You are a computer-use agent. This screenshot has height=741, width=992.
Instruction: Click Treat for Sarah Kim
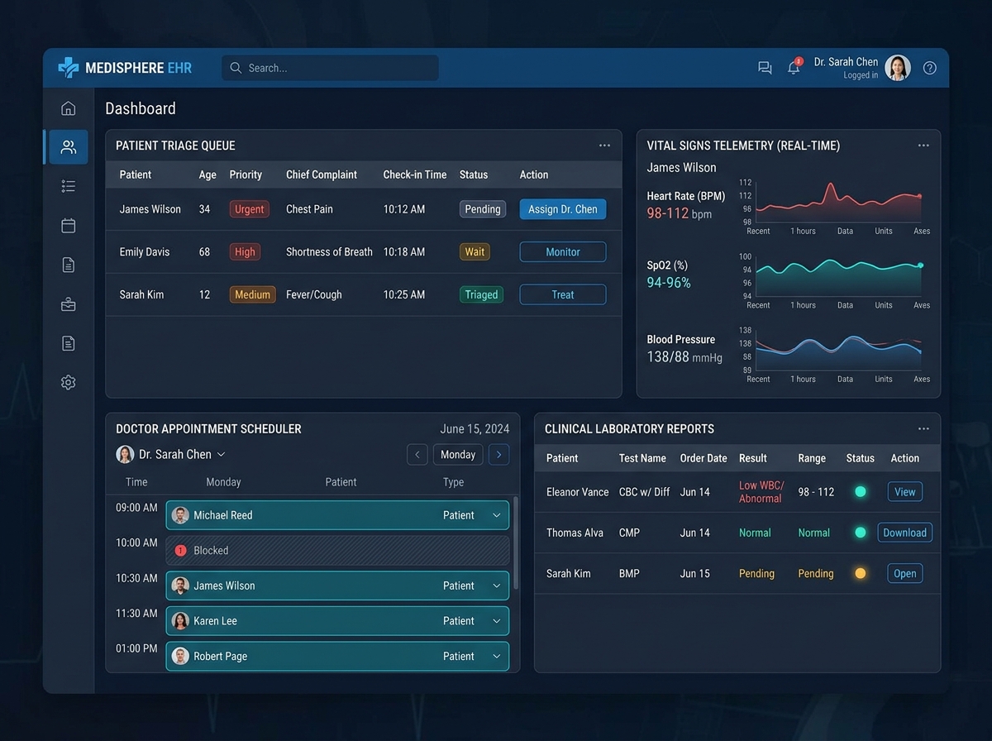pyautogui.click(x=563, y=294)
